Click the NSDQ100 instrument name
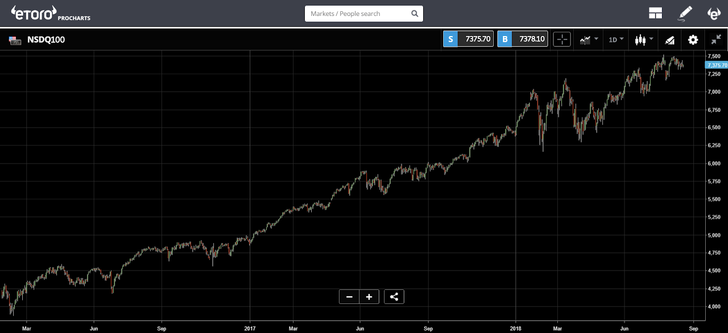This screenshot has width=728, height=333. click(46, 40)
